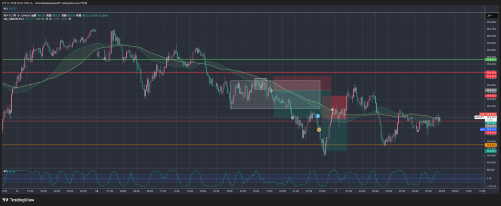Click the 17 date marker on time axis
The width and height of the screenshot is (501, 206).
tap(335, 191)
